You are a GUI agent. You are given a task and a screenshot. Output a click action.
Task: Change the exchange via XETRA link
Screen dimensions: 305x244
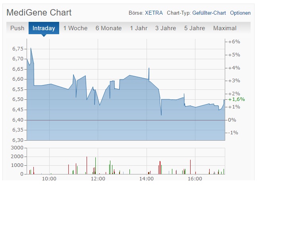(154, 13)
